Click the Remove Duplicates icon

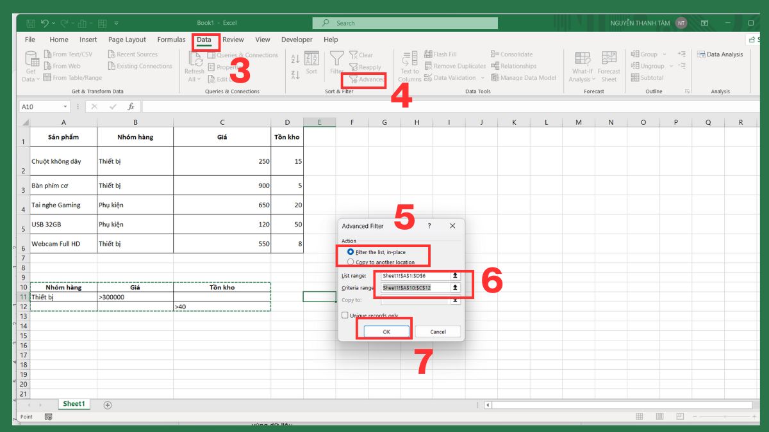point(428,65)
